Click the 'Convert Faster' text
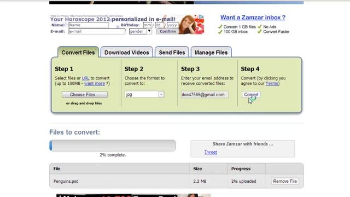 pos(276,32)
